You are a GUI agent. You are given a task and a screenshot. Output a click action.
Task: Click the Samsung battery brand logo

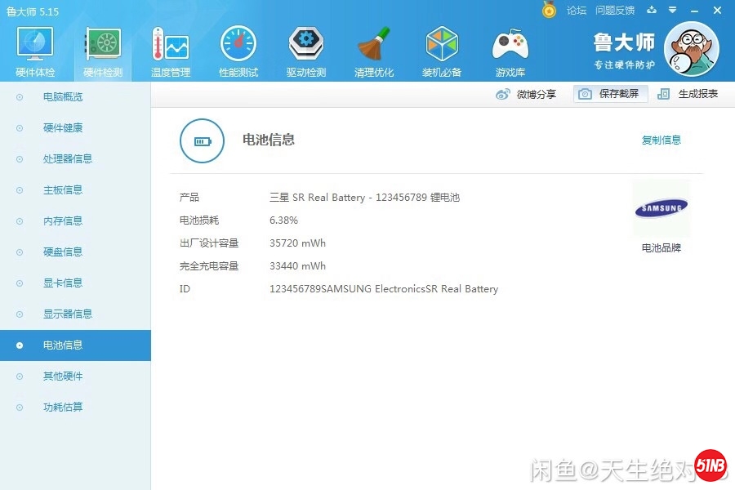661,209
